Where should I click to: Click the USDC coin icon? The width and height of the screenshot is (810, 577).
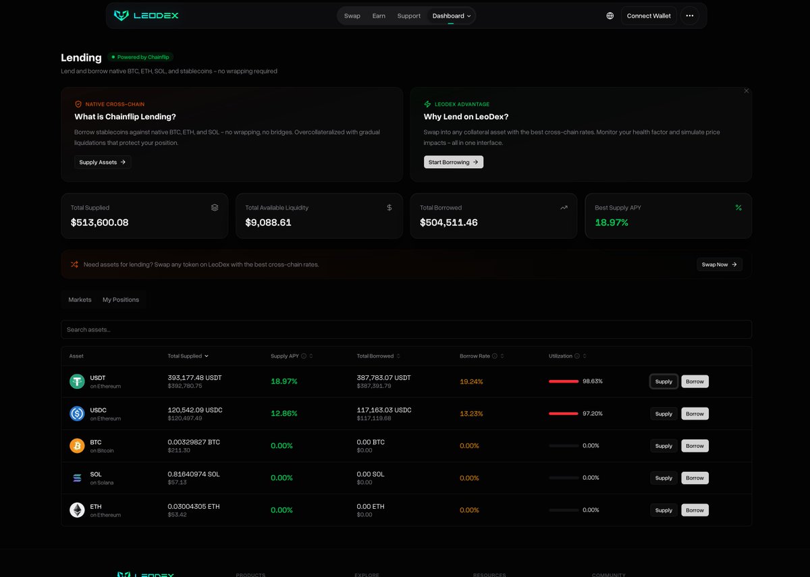coord(77,414)
